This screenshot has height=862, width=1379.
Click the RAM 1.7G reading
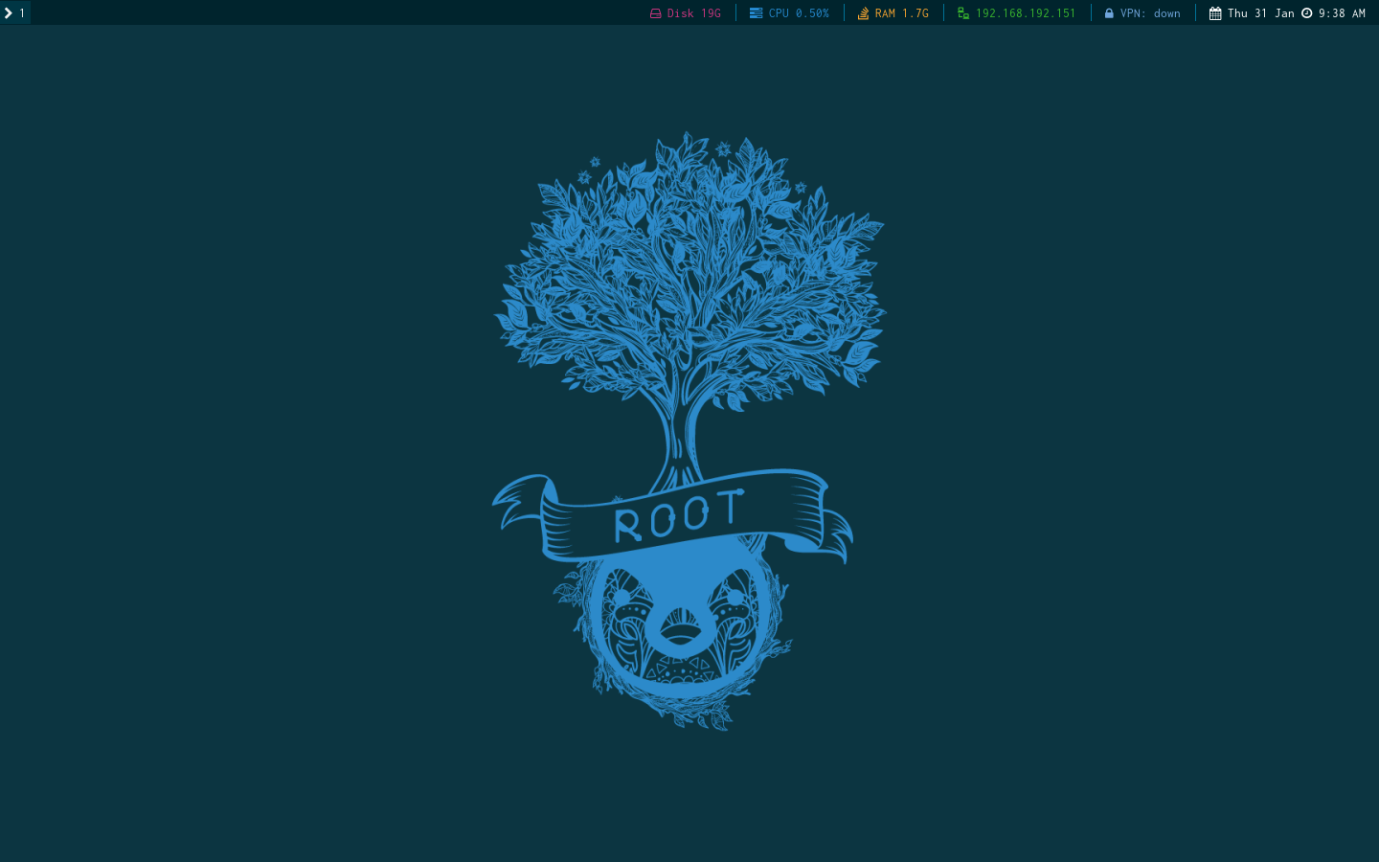pyautogui.click(x=902, y=13)
